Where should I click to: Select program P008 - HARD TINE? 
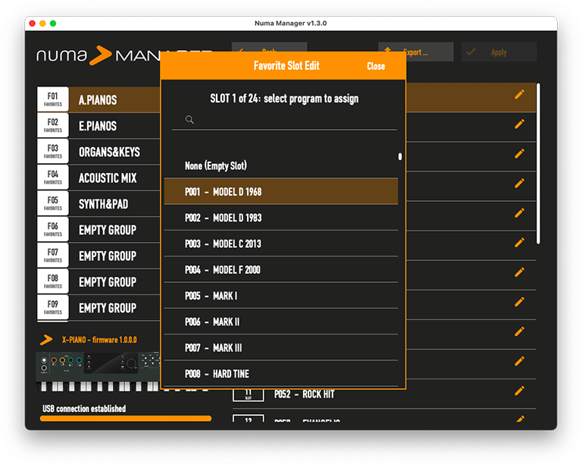click(x=281, y=374)
